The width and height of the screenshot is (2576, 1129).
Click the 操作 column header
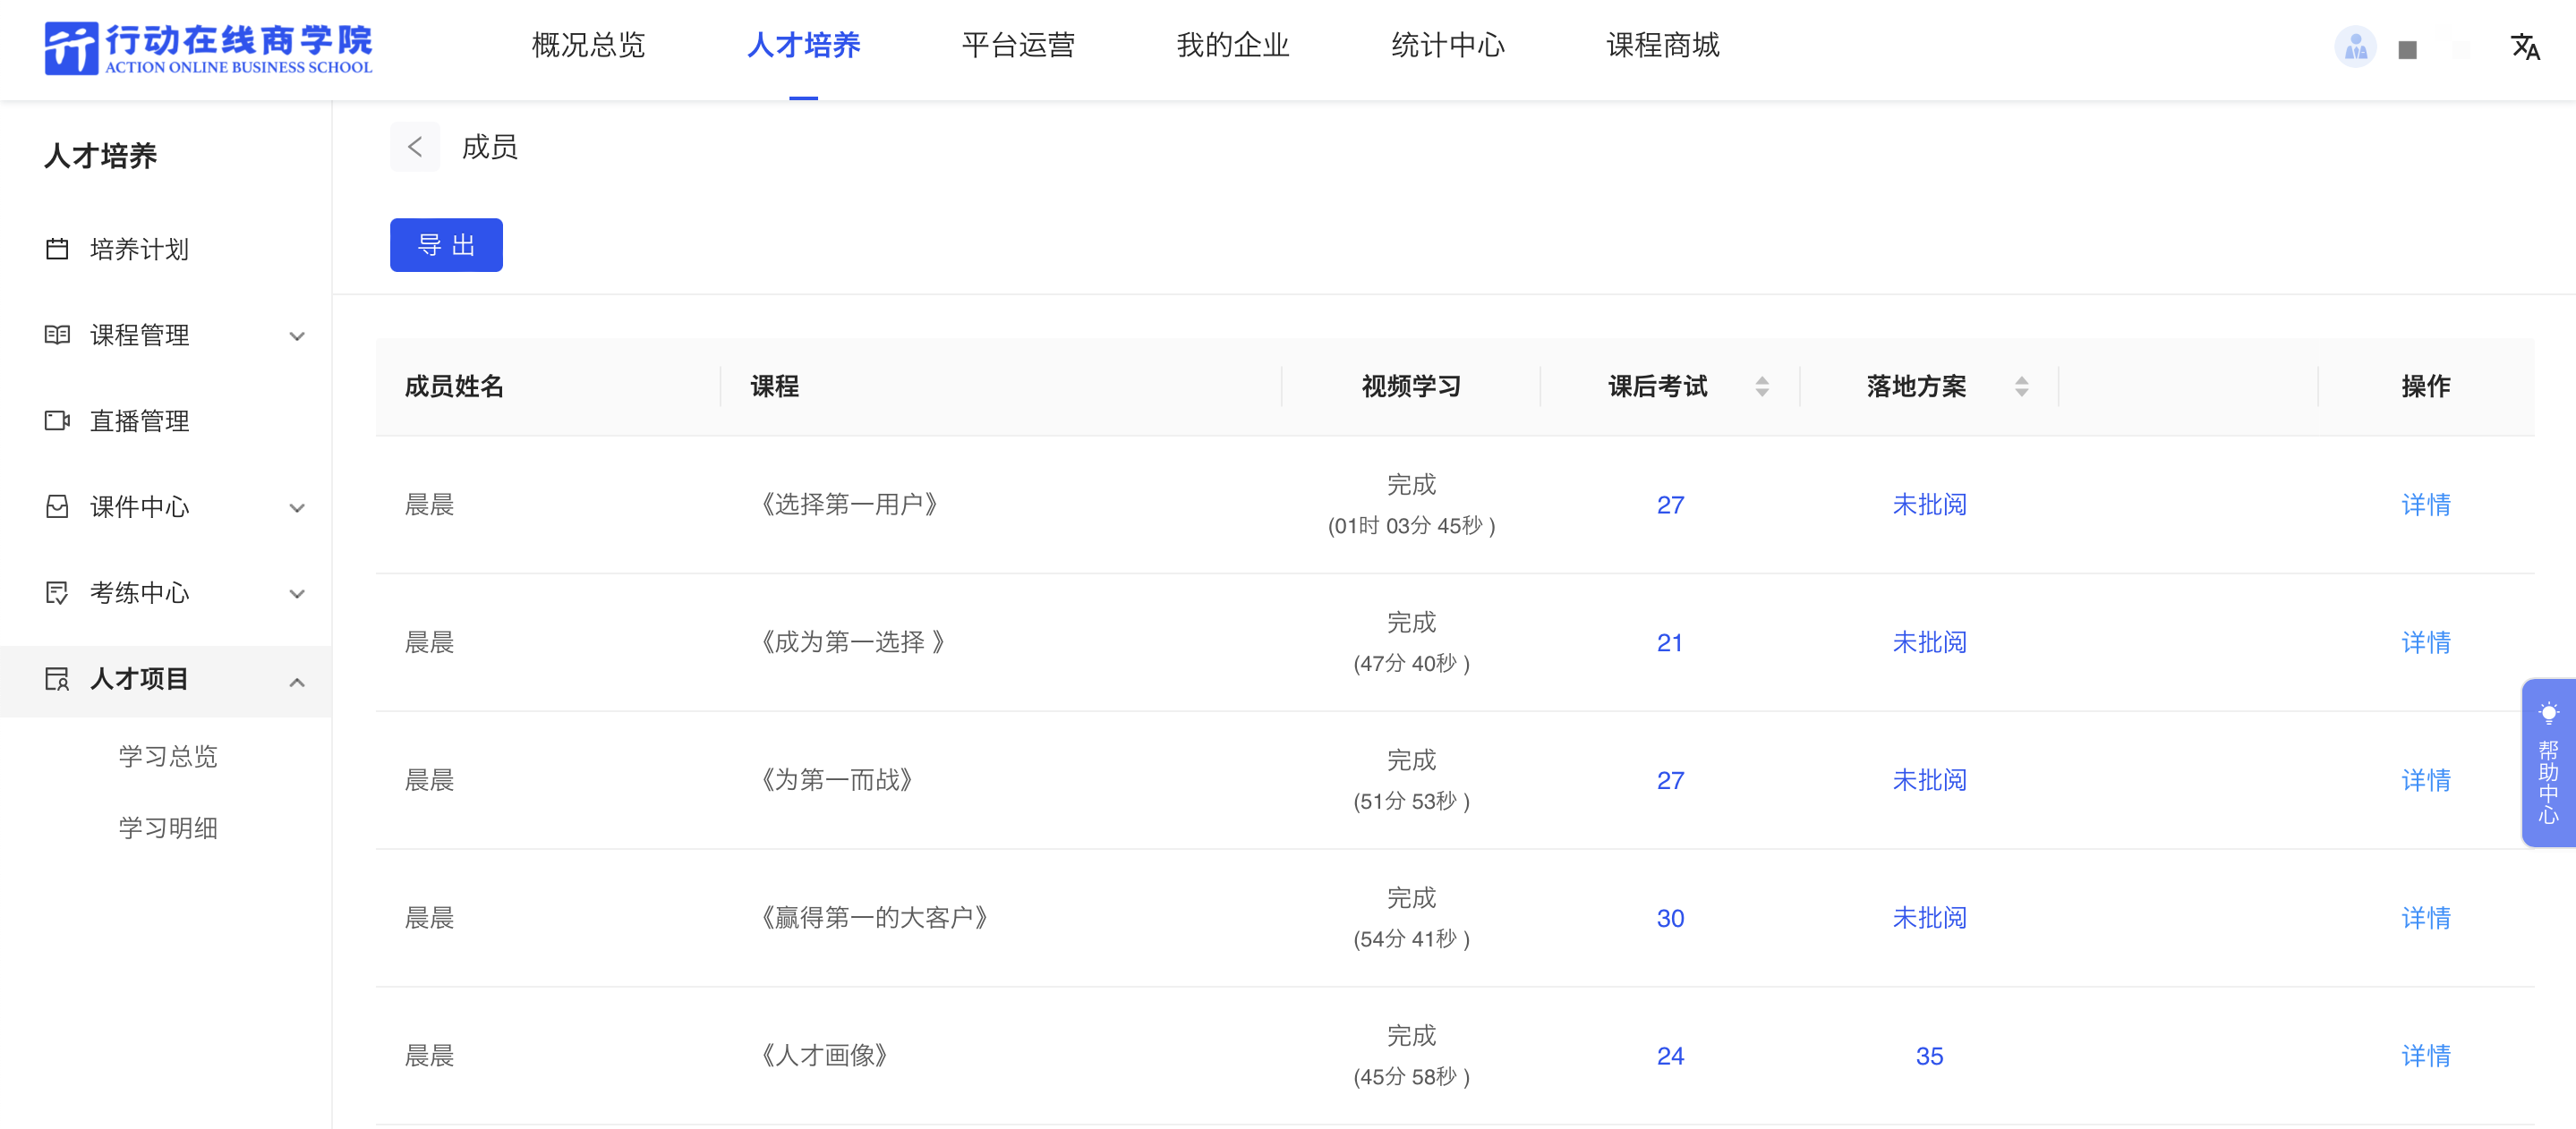[2426, 386]
